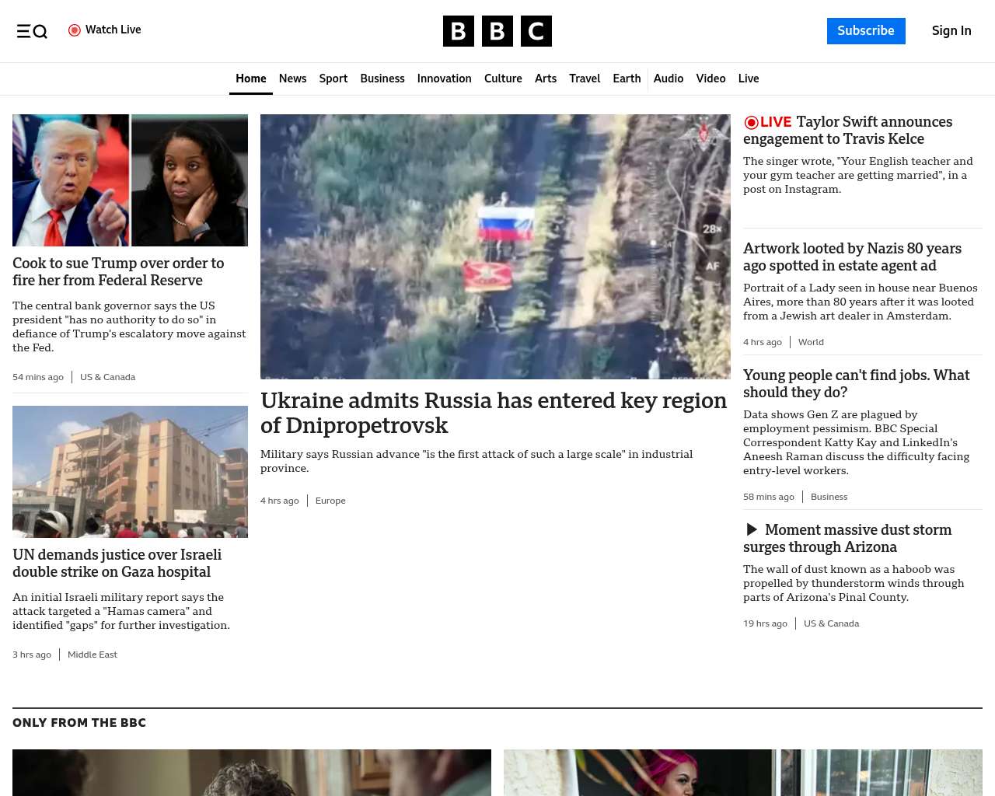Click the play icon on dust storm story
Viewport: 995px width, 796px height.
pyautogui.click(x=752, y=529)
